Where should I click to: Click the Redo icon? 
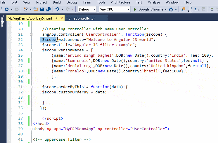point(68,9)
